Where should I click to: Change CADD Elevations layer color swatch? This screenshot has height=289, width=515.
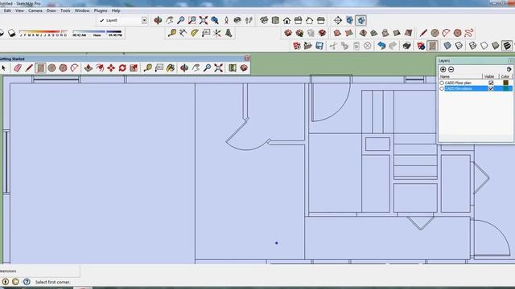click(x=506, y=88)
